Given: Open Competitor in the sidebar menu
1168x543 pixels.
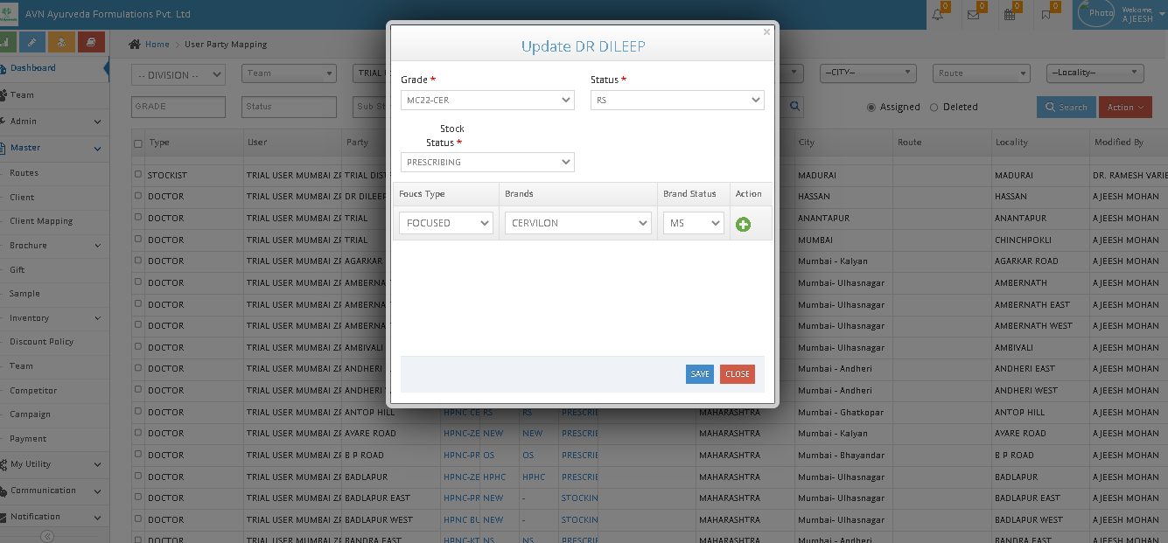Looking at the screenshot, I should 33,391.
